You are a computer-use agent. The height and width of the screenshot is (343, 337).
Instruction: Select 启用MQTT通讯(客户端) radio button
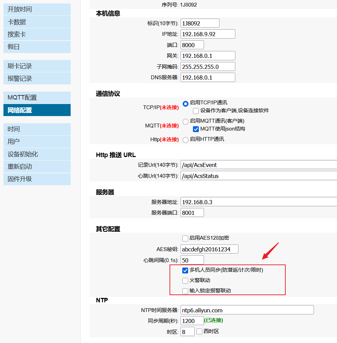[186, 122]
